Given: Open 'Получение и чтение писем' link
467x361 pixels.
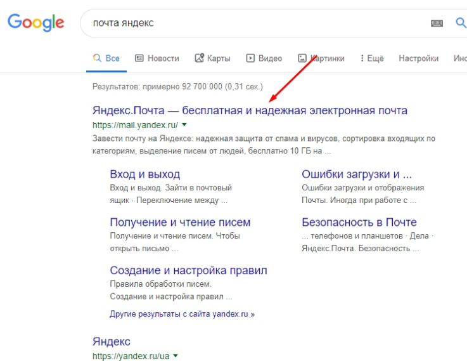Looking at the screenshot, I should pyautogui.click(x=180, y=223).
